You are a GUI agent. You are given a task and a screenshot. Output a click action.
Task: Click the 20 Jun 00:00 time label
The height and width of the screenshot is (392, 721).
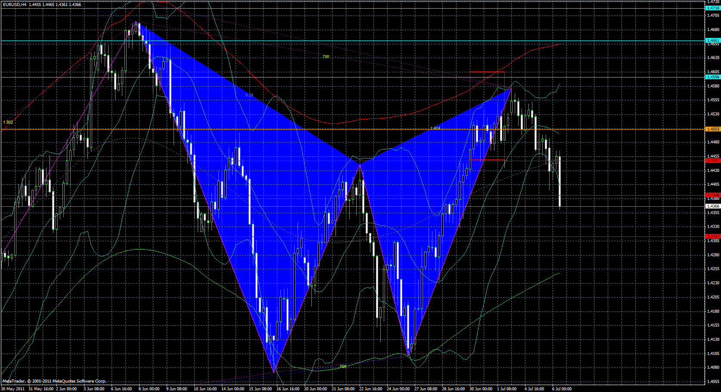pos(315,389)
